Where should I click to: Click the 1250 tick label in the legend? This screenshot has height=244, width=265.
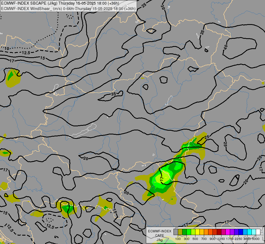pyautogui.click(x=221, y=239)
